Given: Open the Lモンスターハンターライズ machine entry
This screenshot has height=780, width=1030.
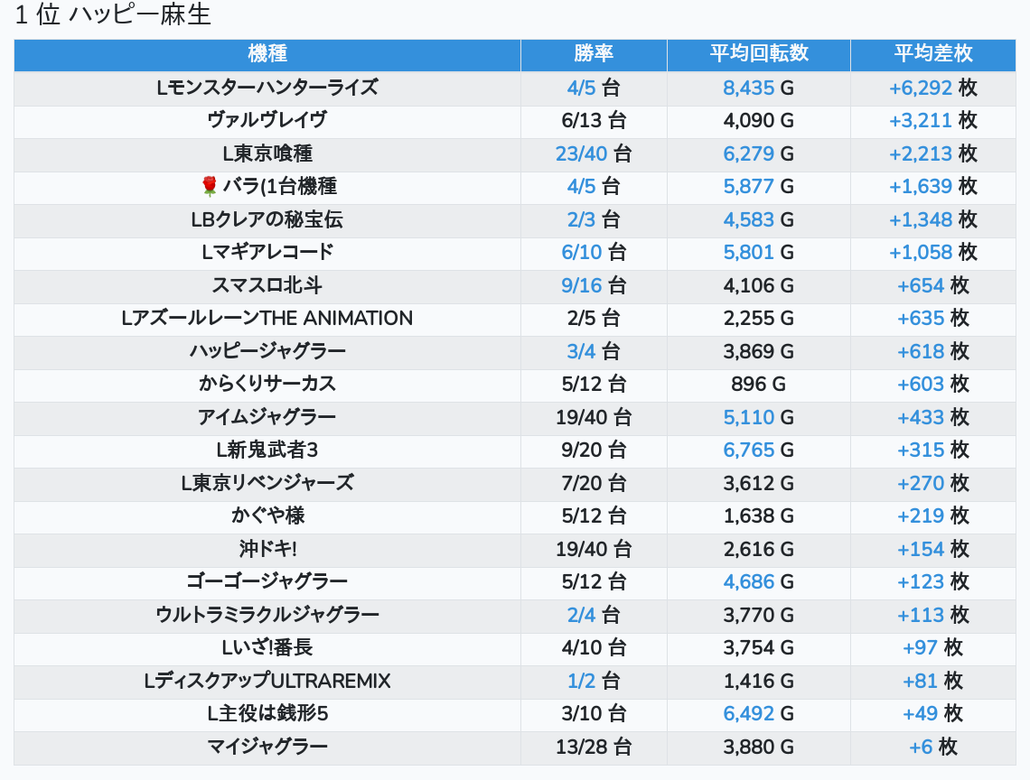Looking at the screenshot, I should tap(267, 88).
